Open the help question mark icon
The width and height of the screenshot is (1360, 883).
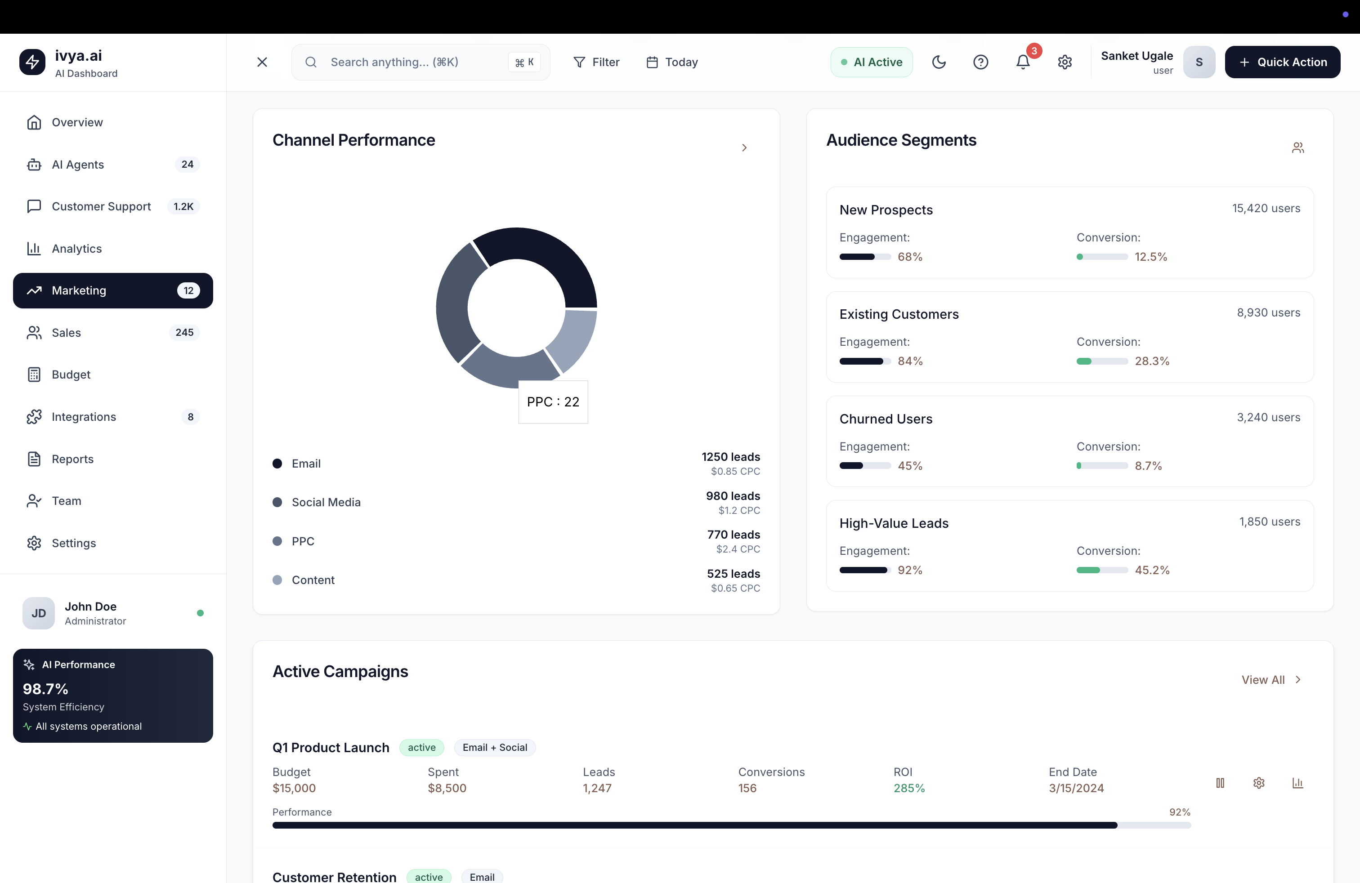pos(980,62)
